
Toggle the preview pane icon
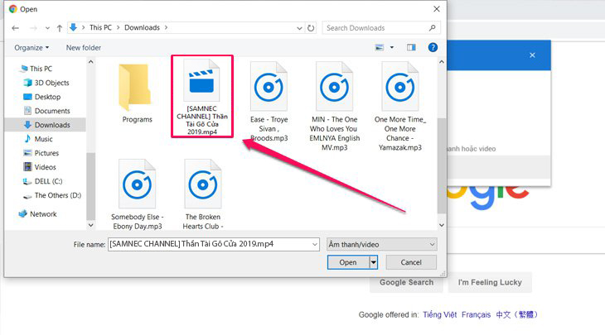point(411,47)
